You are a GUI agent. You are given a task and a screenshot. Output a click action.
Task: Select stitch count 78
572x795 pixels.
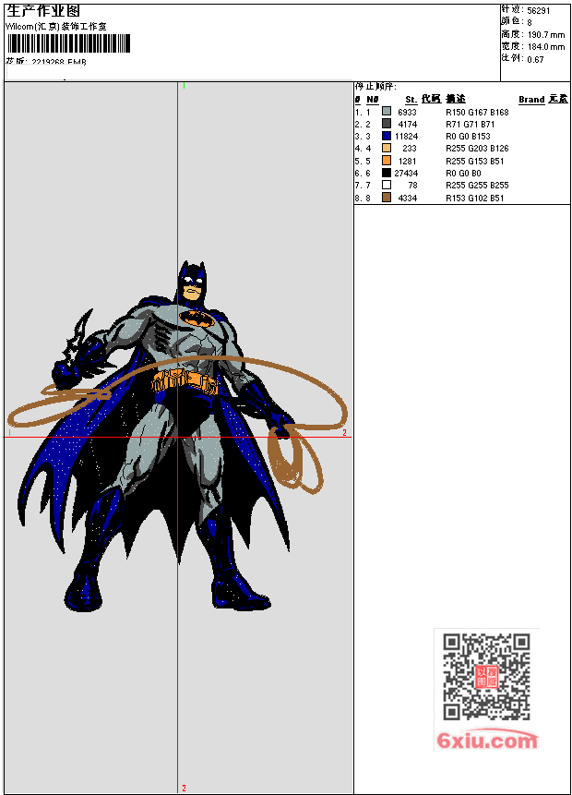tap(412, 186)
